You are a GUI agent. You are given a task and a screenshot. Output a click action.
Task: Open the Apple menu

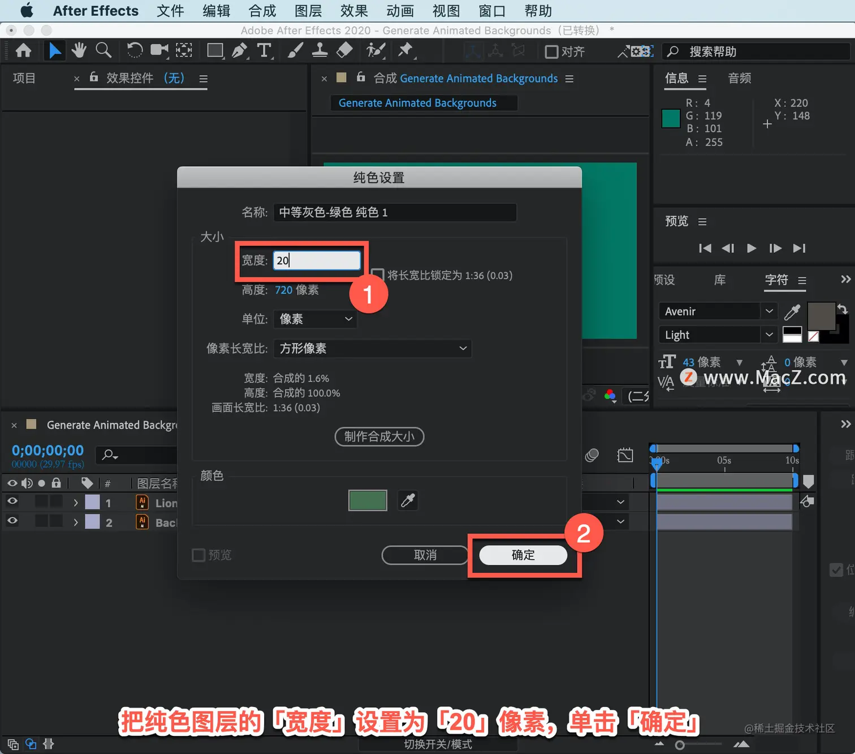click(x=27, y=11)
